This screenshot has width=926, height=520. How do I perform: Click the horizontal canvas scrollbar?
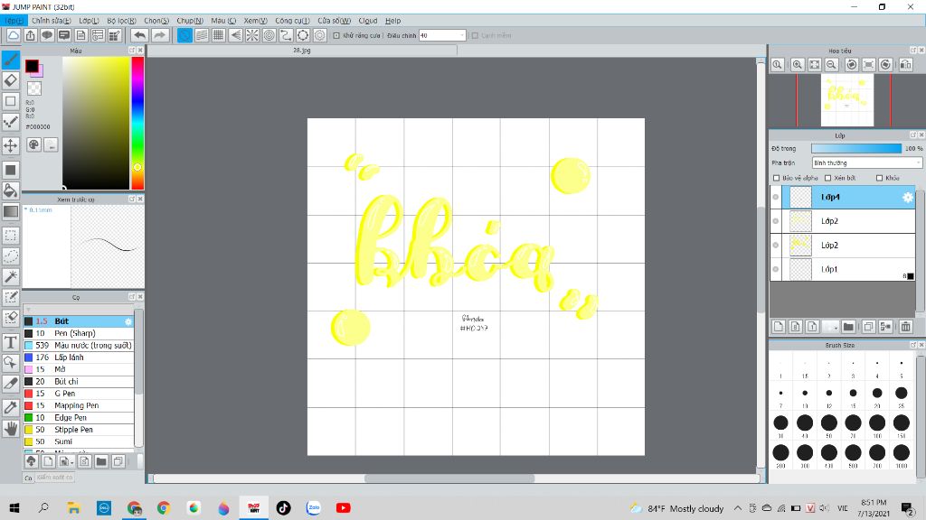(449, 478)
